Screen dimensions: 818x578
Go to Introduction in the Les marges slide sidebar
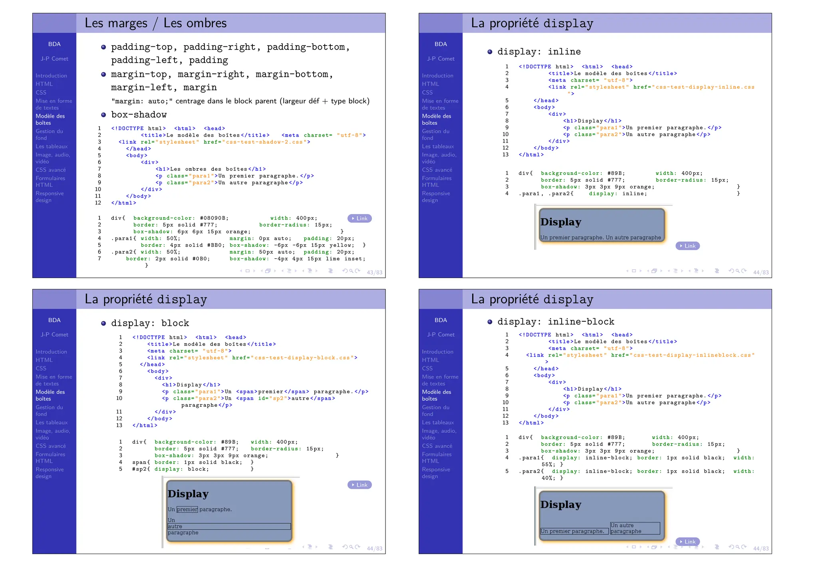51,75
